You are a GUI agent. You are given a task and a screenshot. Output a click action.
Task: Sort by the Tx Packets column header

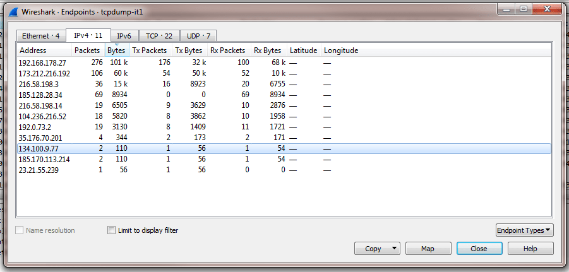point(149,50)
